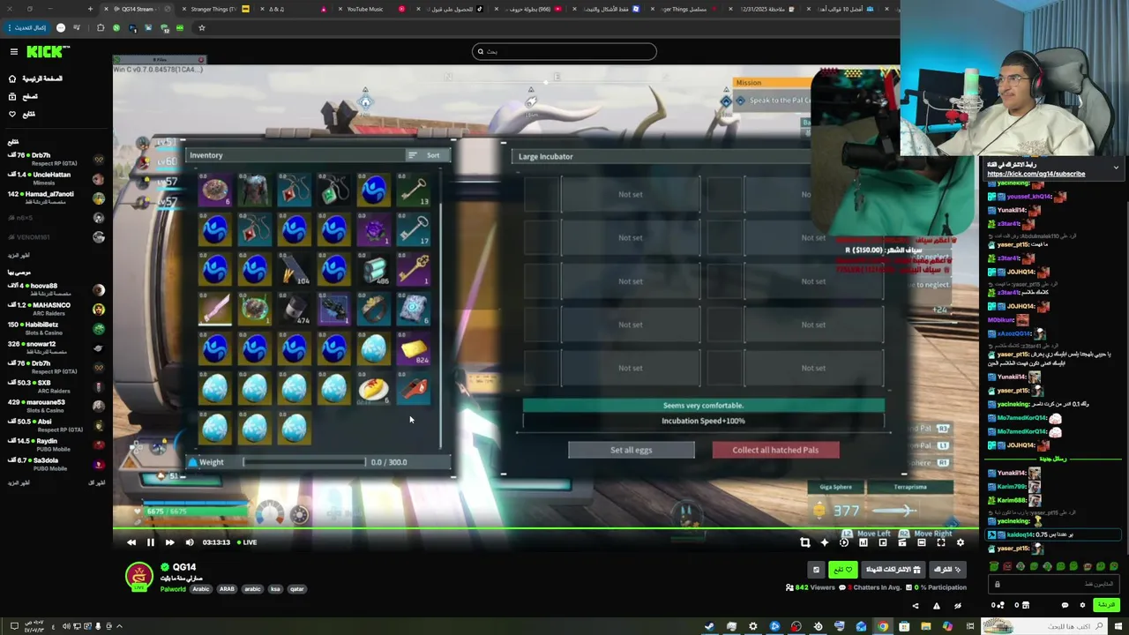This screenshot has width=1129, height=635.
Task: Bookmark this page with star icon
Action: click(x=201, y=27)
